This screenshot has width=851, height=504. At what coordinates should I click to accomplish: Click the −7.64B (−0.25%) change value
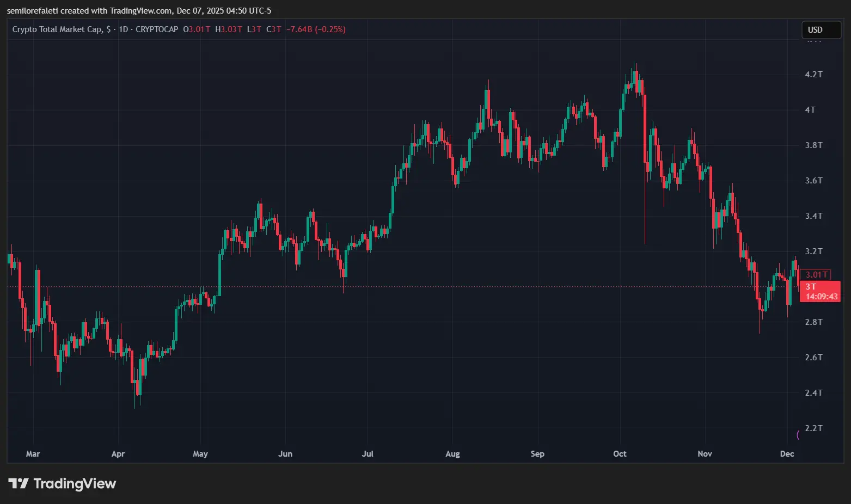point(316,29)
